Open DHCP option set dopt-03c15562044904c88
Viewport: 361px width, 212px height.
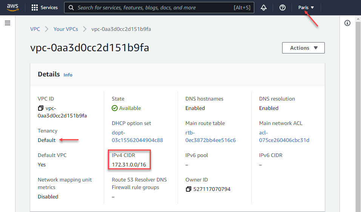(x=137, y=136)
